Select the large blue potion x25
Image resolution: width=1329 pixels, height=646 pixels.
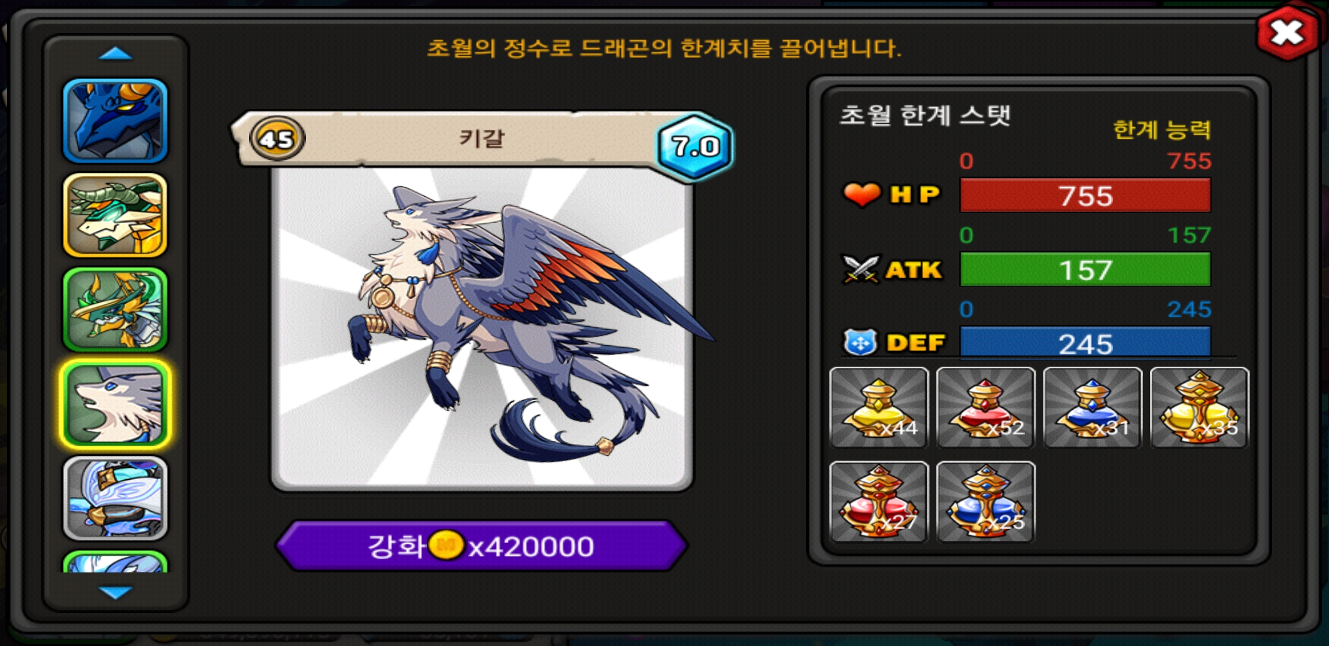point(986,502)
